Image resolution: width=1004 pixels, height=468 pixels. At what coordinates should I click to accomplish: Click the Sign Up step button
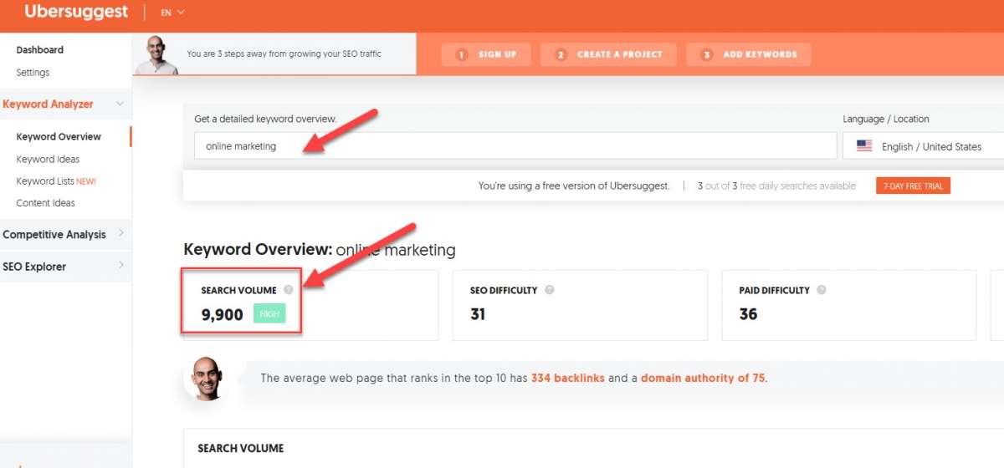coord(486,54)
